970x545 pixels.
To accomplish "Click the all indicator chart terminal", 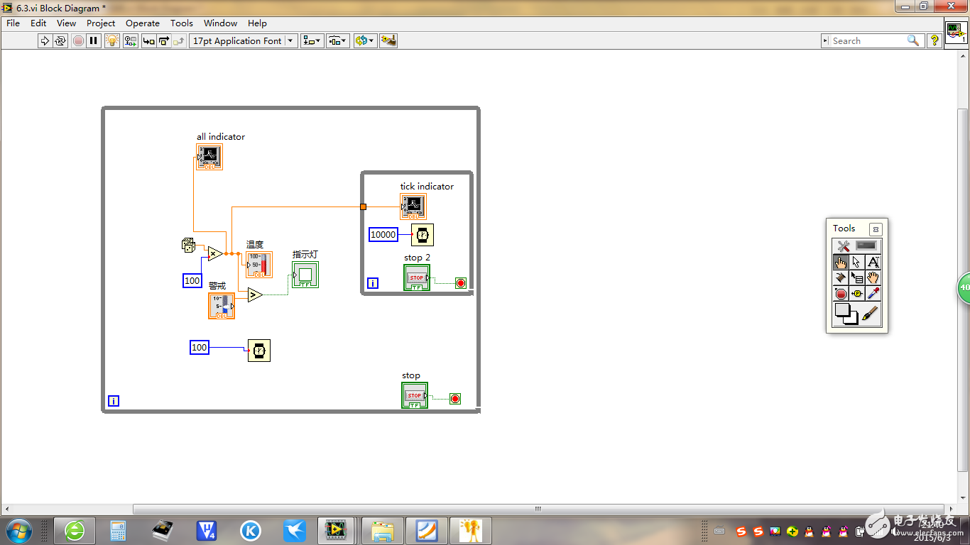I will tap(209, 157).
